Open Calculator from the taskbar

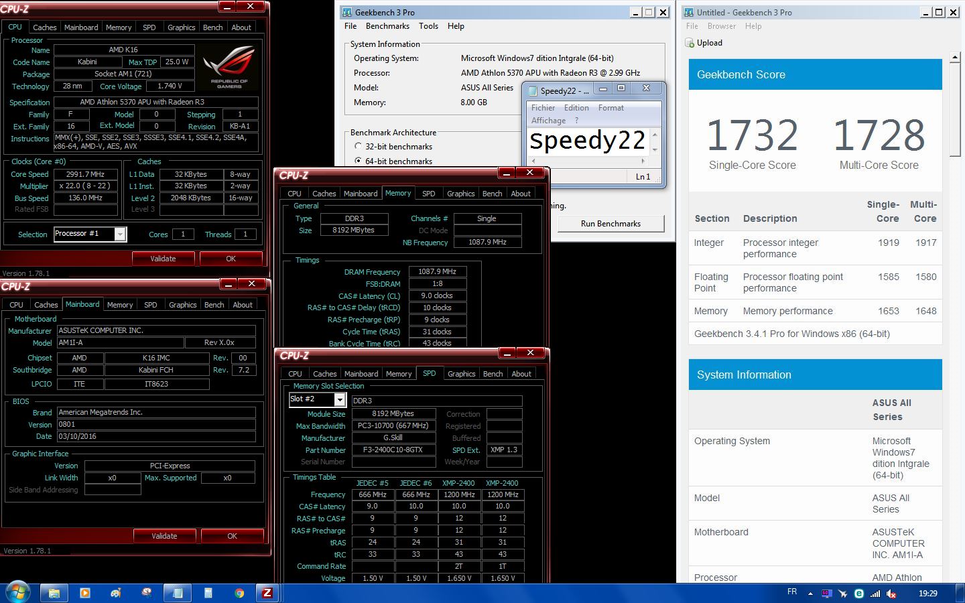(x=208, y=593)
